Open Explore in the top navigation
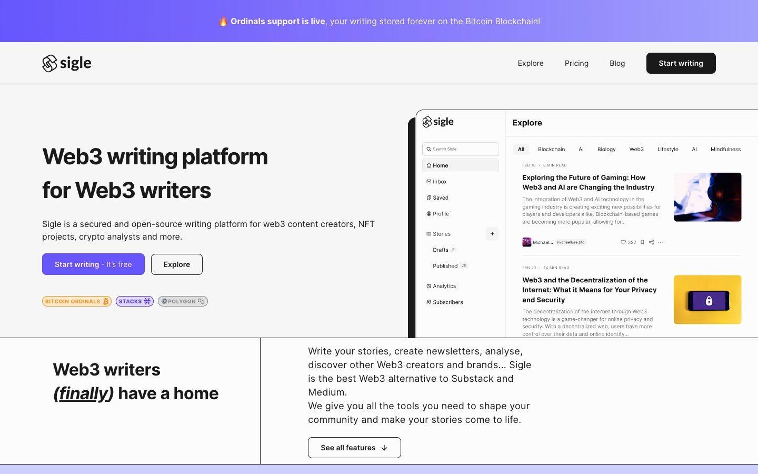Image resolution: width=758 pixels, height=474 pixels. [531, 63]
